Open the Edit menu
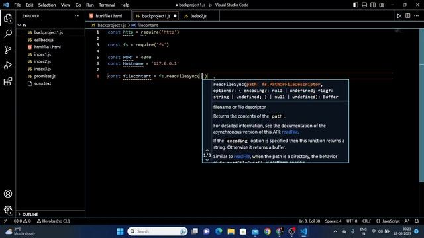This screenshot has height=238, width=424. (x=29, y=5)
